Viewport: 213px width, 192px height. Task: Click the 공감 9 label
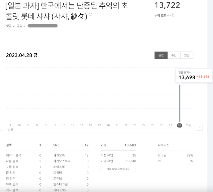click(x=21, y=26)
